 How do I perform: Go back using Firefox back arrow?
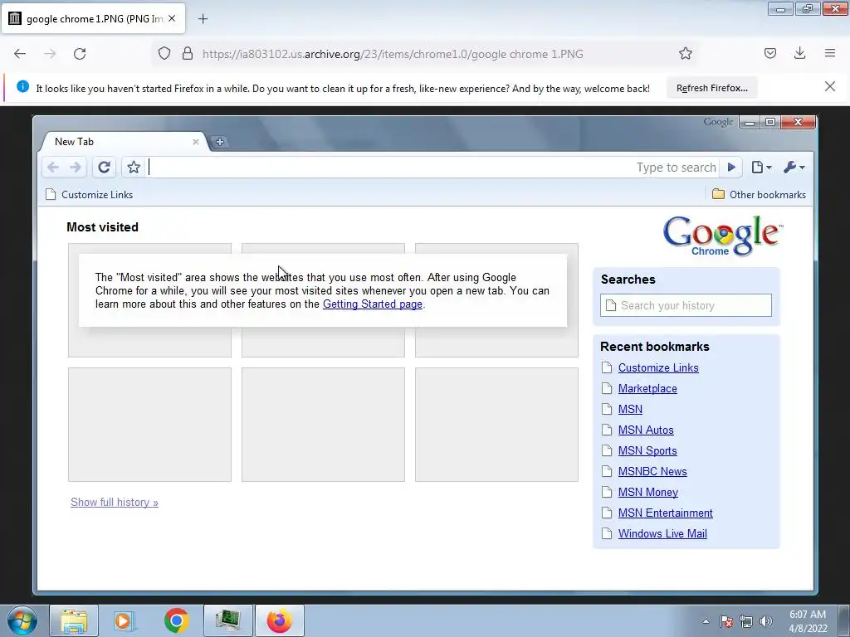tap(20, 54)
